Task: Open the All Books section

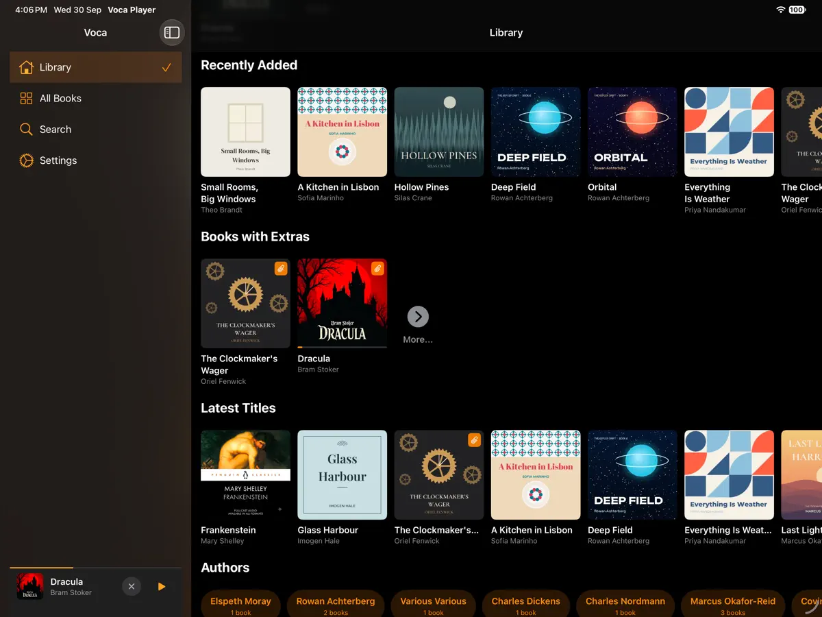Action: tap(95, 98)
